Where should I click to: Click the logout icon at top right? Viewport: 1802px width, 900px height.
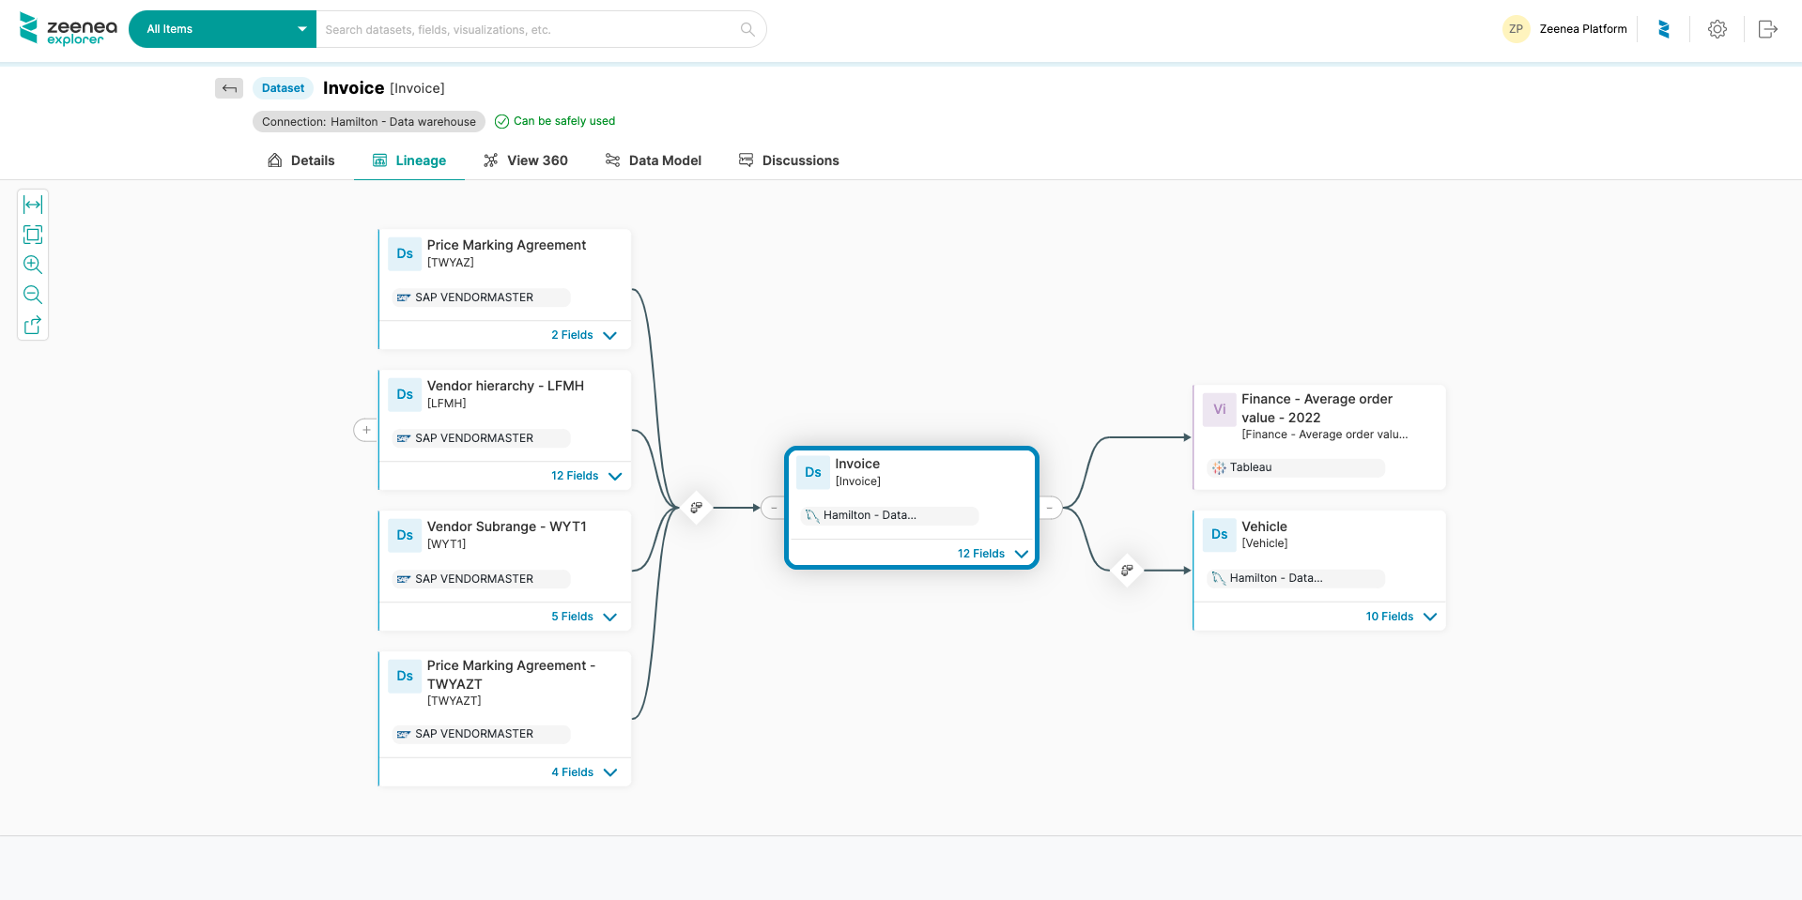pos(1767,29)
